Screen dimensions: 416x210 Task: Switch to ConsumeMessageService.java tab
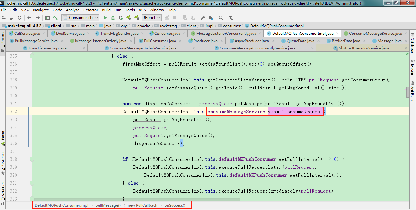coord(375,33)
